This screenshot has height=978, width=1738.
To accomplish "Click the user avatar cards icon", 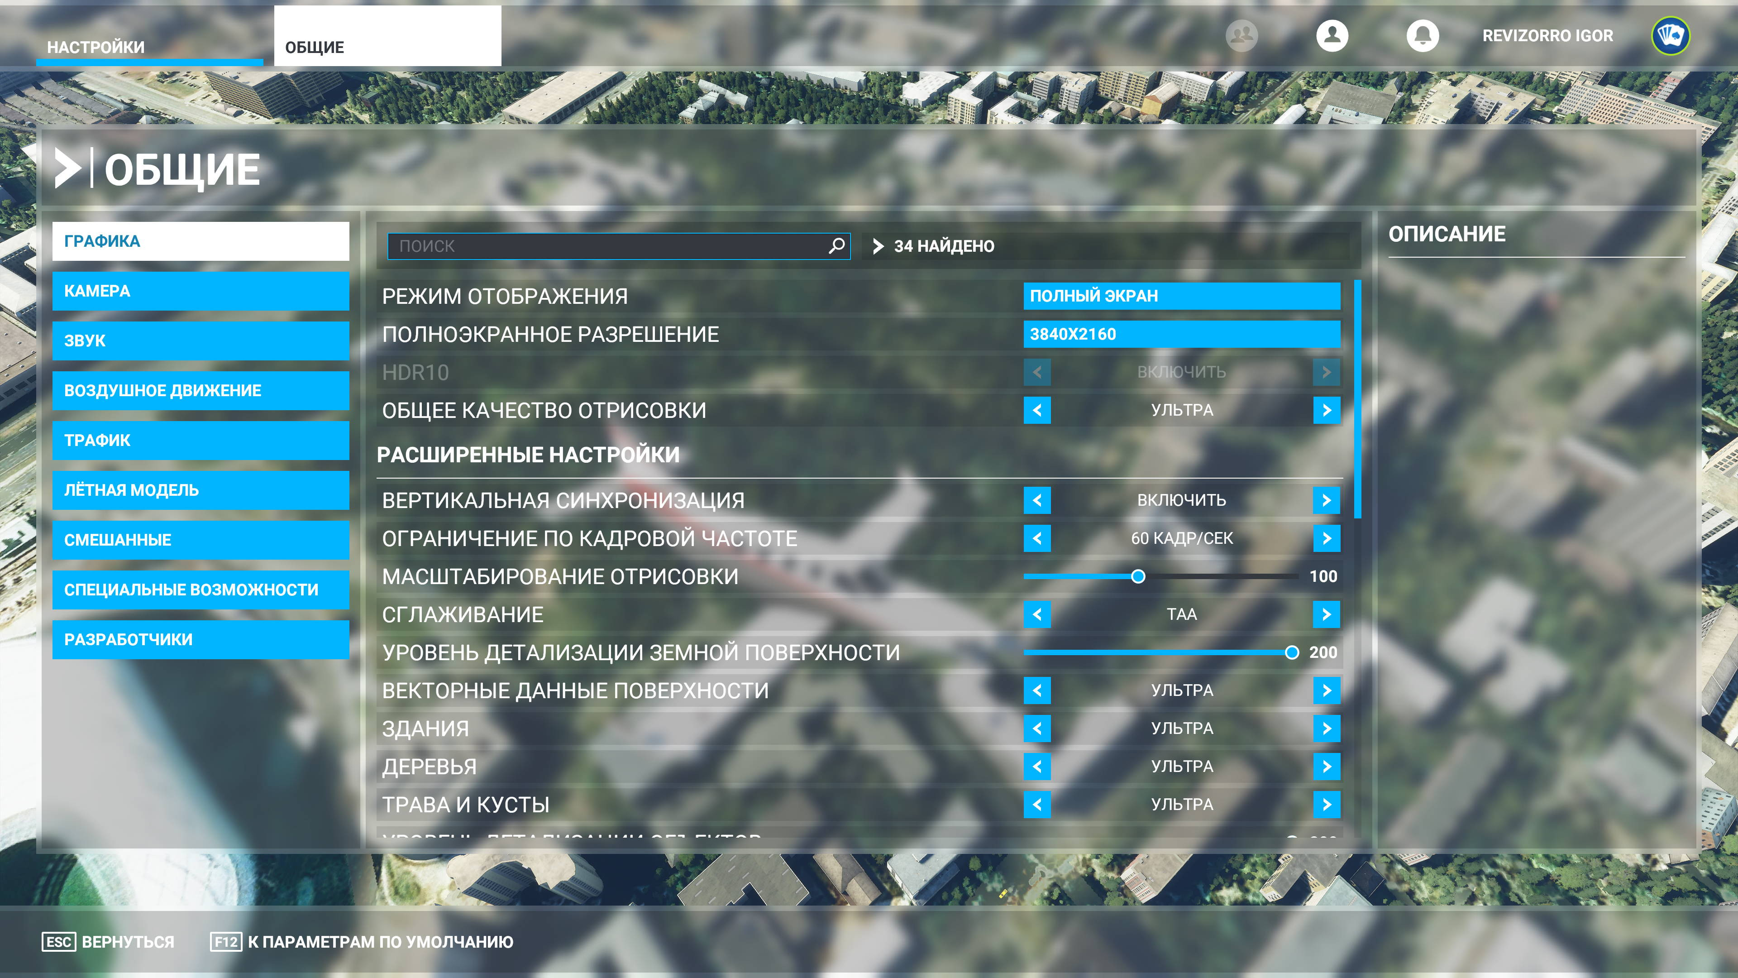I will (1670, 36).
